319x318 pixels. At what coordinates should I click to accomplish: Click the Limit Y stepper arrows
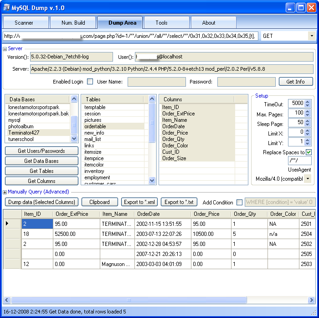pyautogui.click(x=308, y=142)
